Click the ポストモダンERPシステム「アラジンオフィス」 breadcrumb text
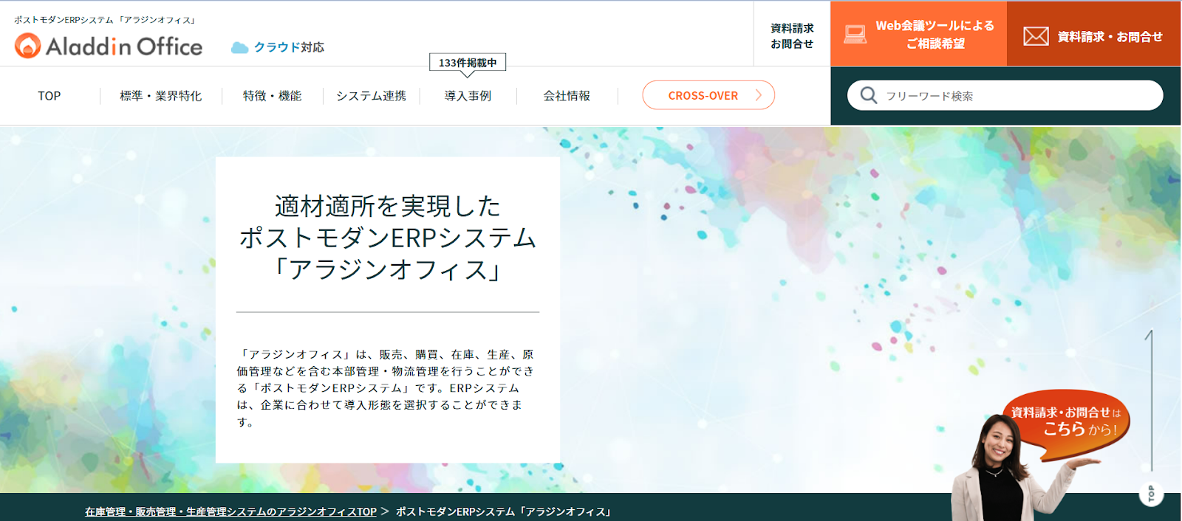 point(504,511)
